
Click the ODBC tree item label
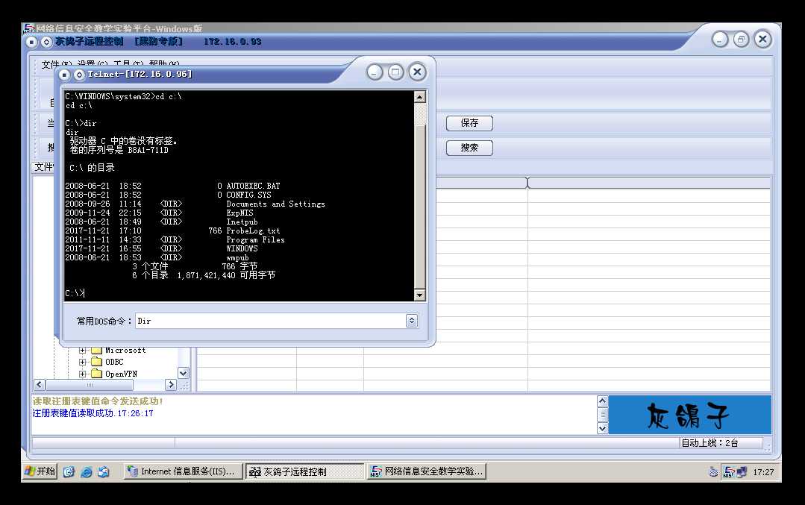tap(114, 363)
